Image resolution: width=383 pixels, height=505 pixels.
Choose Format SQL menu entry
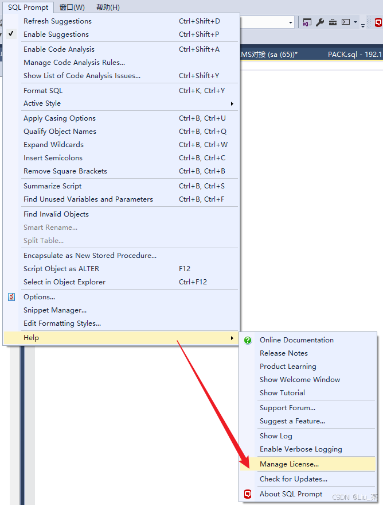[x=43, y=91]
